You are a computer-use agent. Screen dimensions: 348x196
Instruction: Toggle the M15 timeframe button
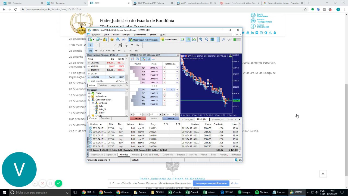click(x=102, y=51)
